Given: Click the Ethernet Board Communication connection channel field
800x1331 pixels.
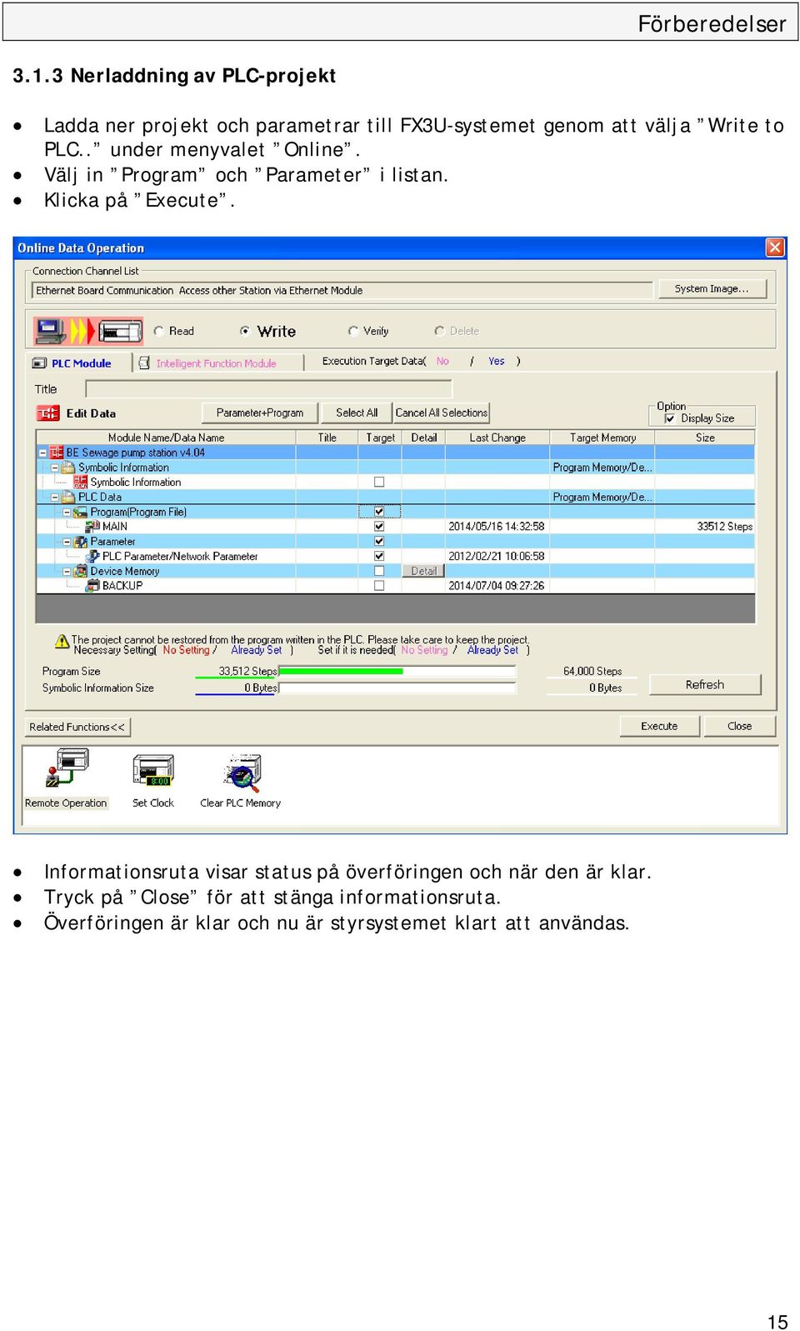Looking at the screenshot, I should (342, 290).
